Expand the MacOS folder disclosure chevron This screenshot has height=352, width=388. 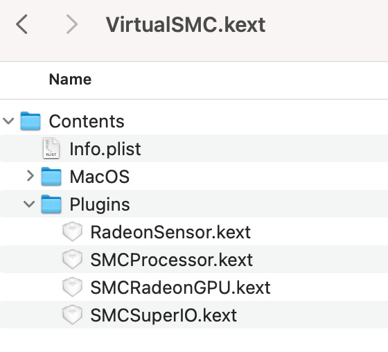(30, 176)
